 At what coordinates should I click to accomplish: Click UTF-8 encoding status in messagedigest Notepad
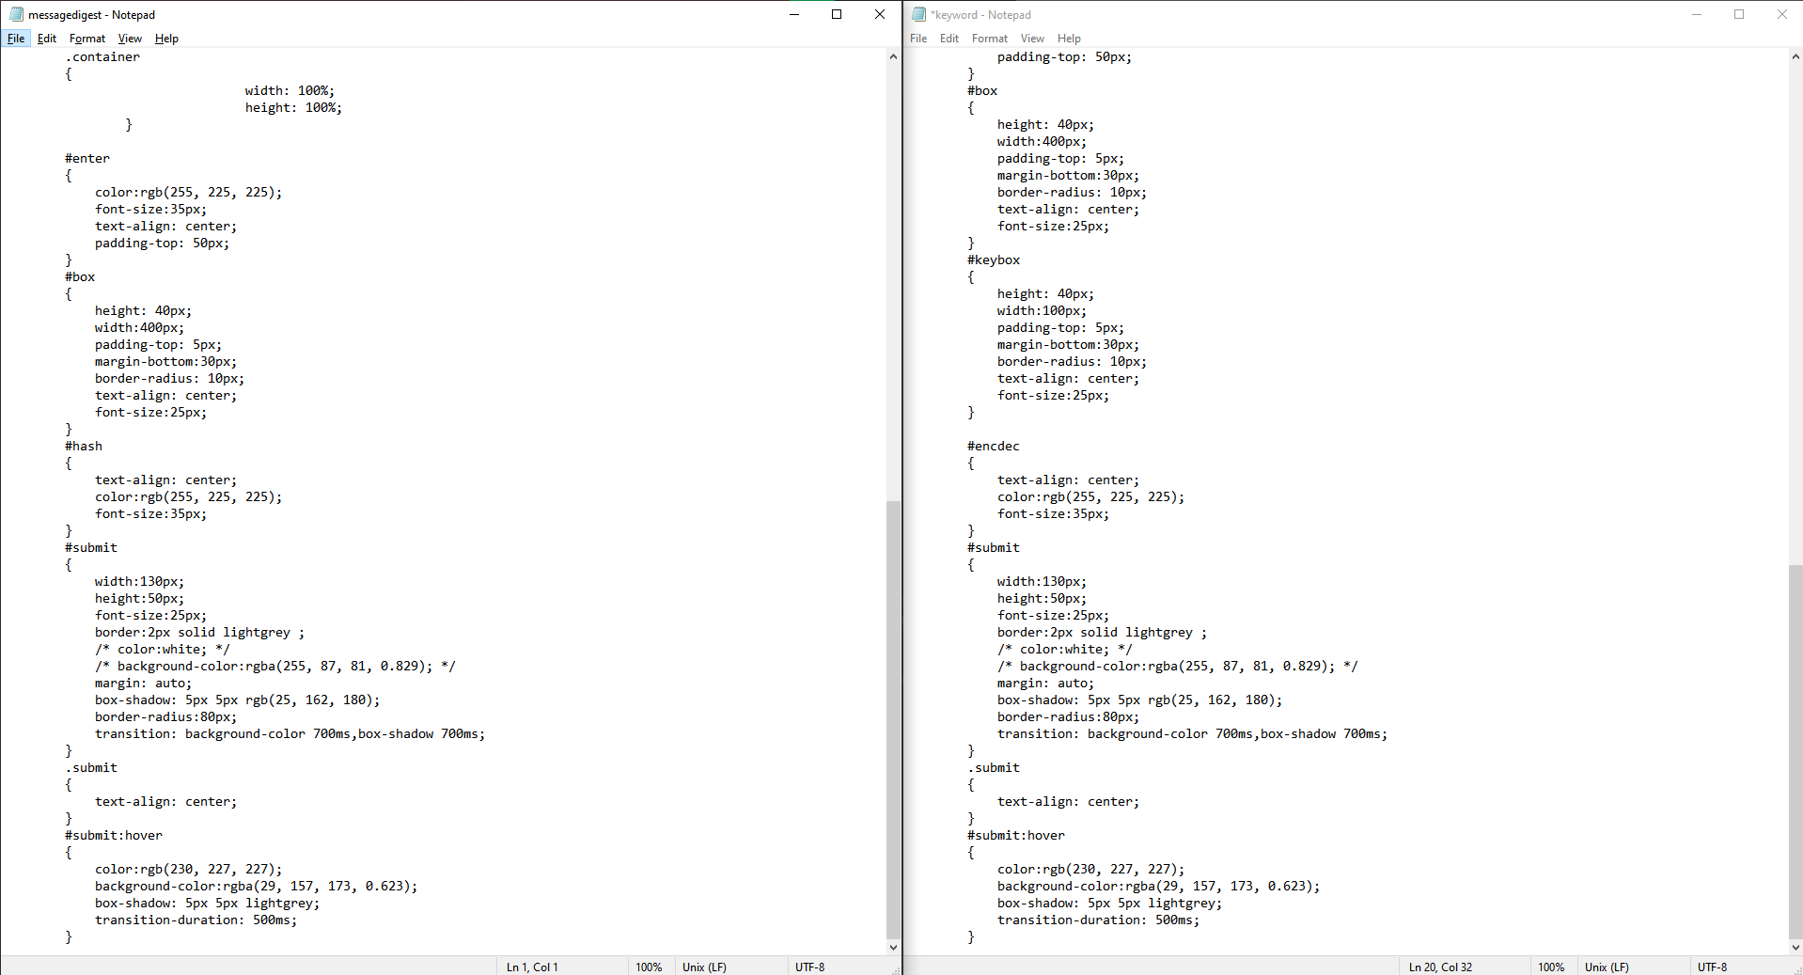(x=809, y=967)
